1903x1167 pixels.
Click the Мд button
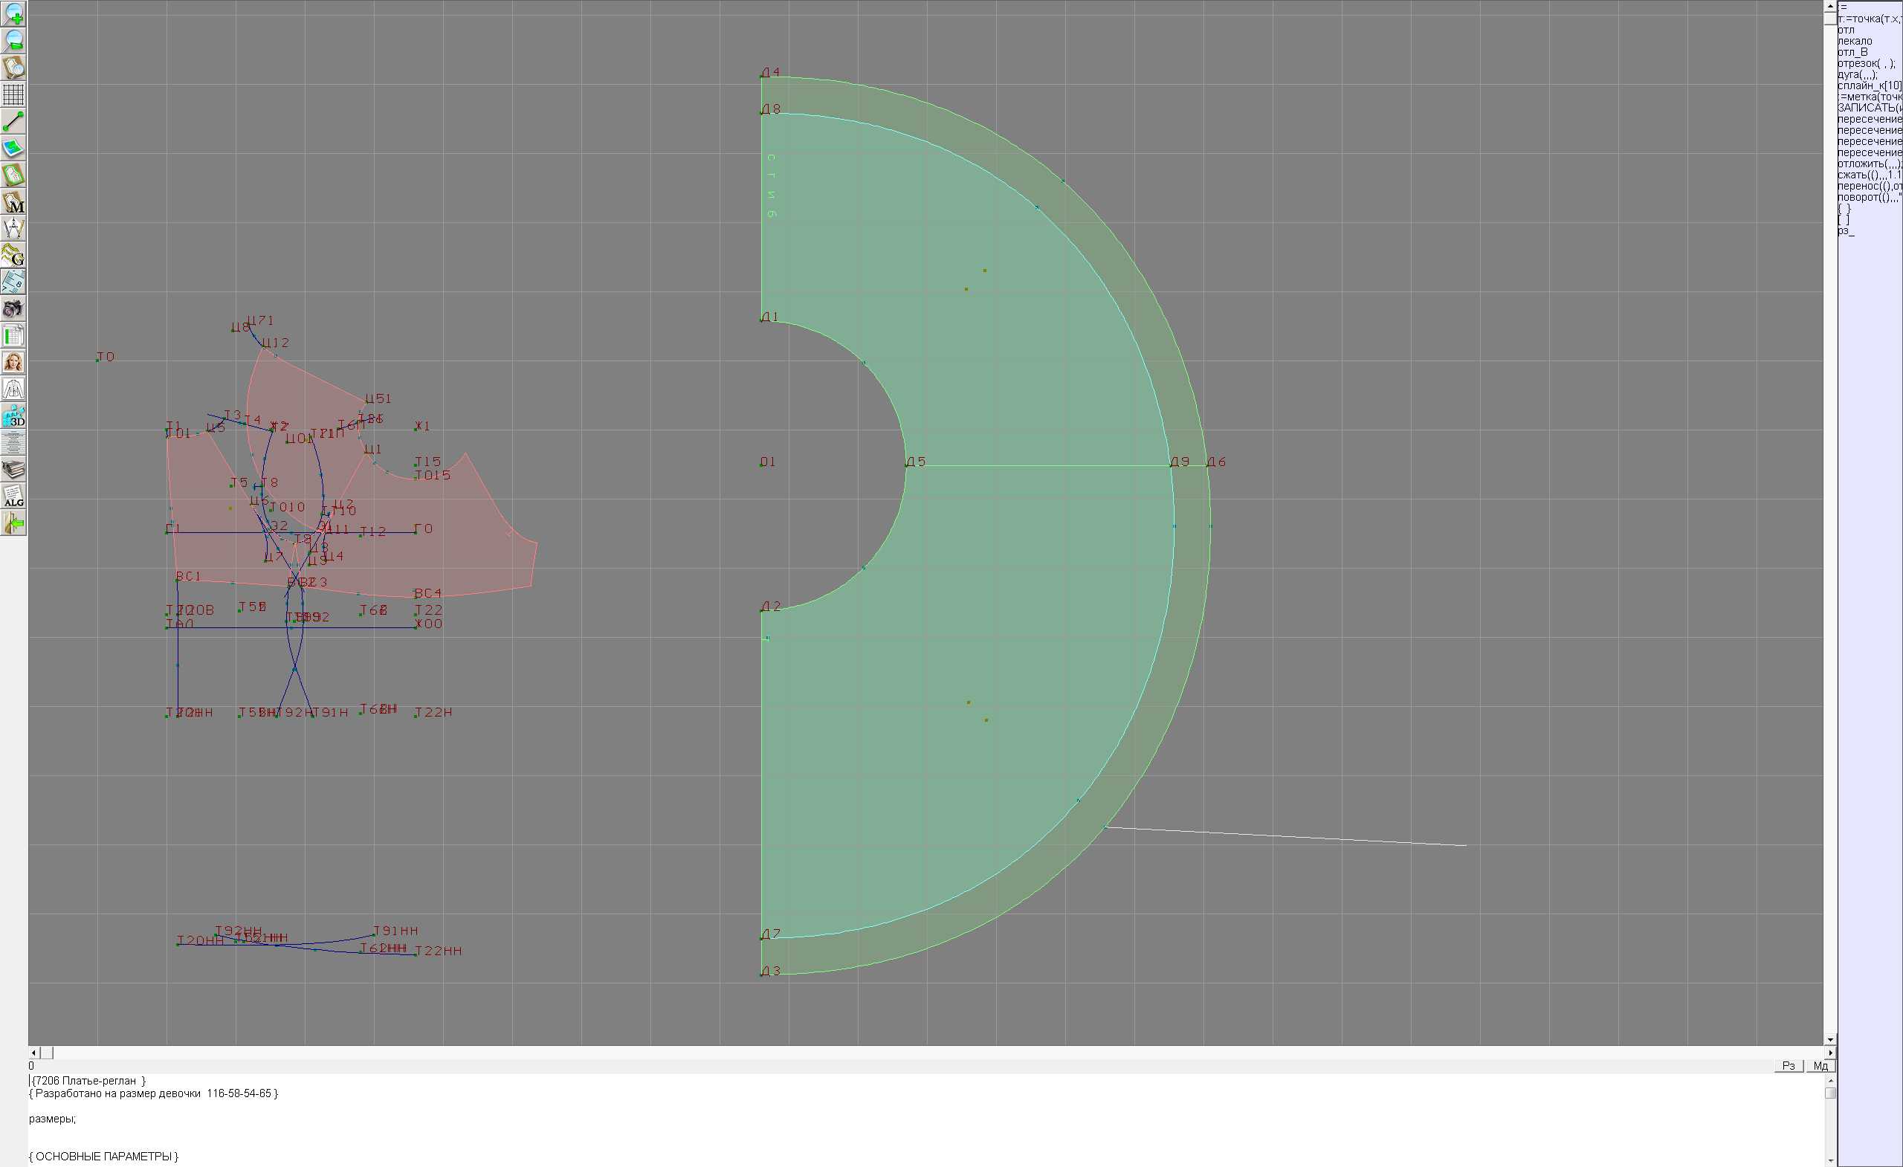1820,1066
